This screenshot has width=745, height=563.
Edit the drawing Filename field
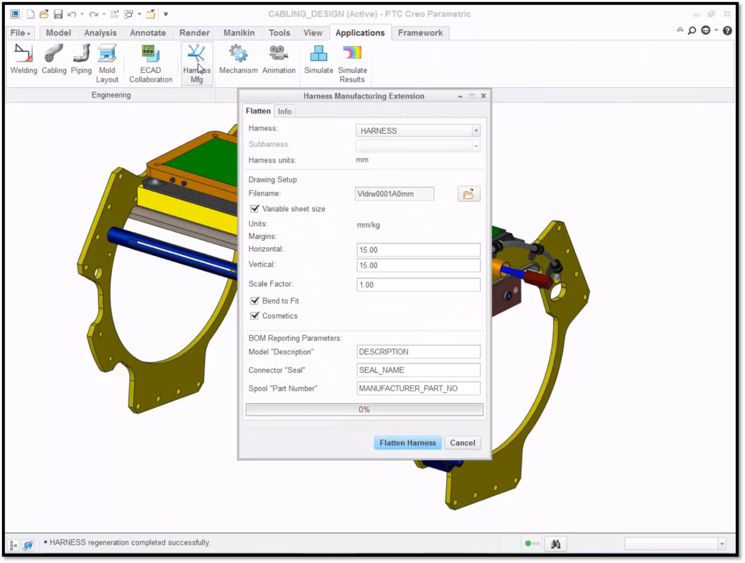(x=394, y=194)
